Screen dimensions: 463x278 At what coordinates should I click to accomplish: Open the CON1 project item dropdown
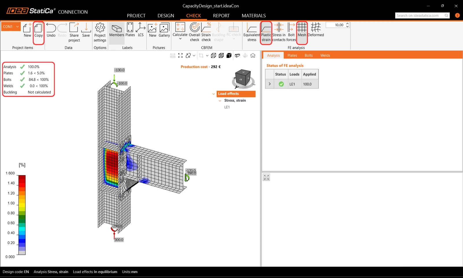point(17,26)
